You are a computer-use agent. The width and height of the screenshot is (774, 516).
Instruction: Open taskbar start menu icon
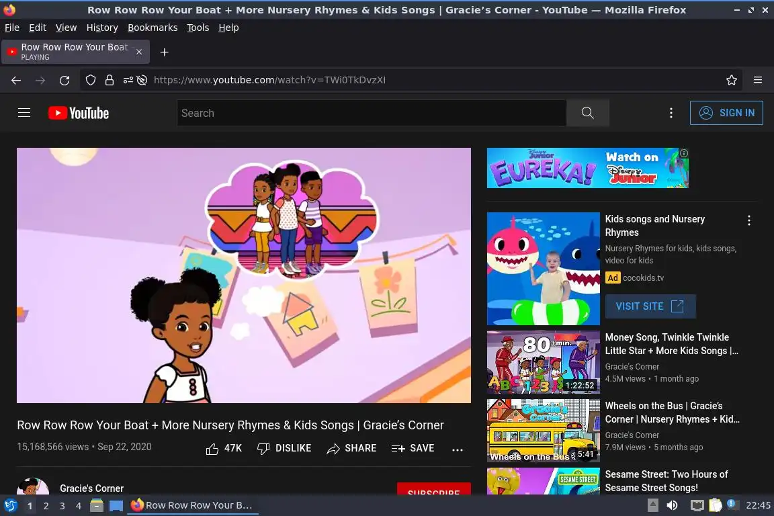(10, 506)
